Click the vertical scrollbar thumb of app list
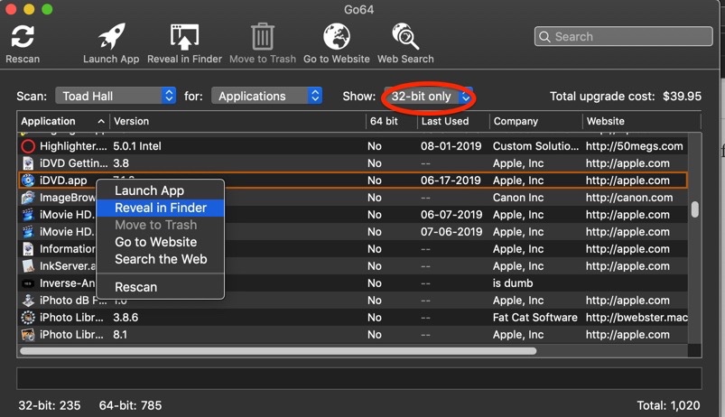The image size is (725, 417). point(694,209)
